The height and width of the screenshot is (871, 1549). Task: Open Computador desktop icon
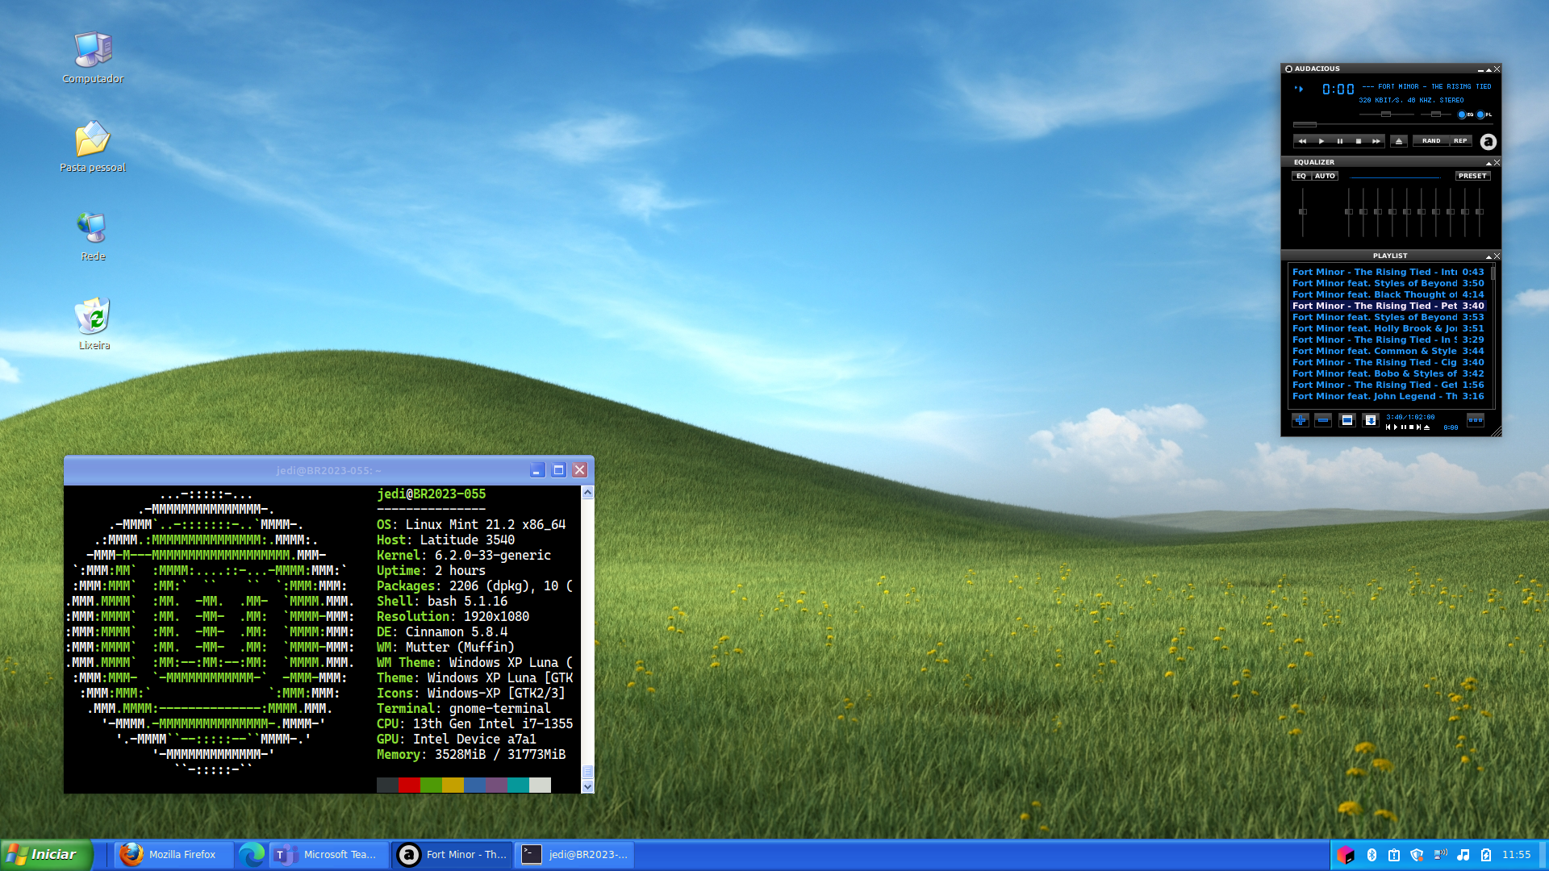pyautogui.click(x=93, y=57)
